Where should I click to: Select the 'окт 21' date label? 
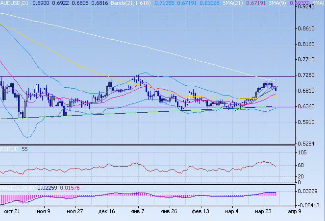click(11, 212)
